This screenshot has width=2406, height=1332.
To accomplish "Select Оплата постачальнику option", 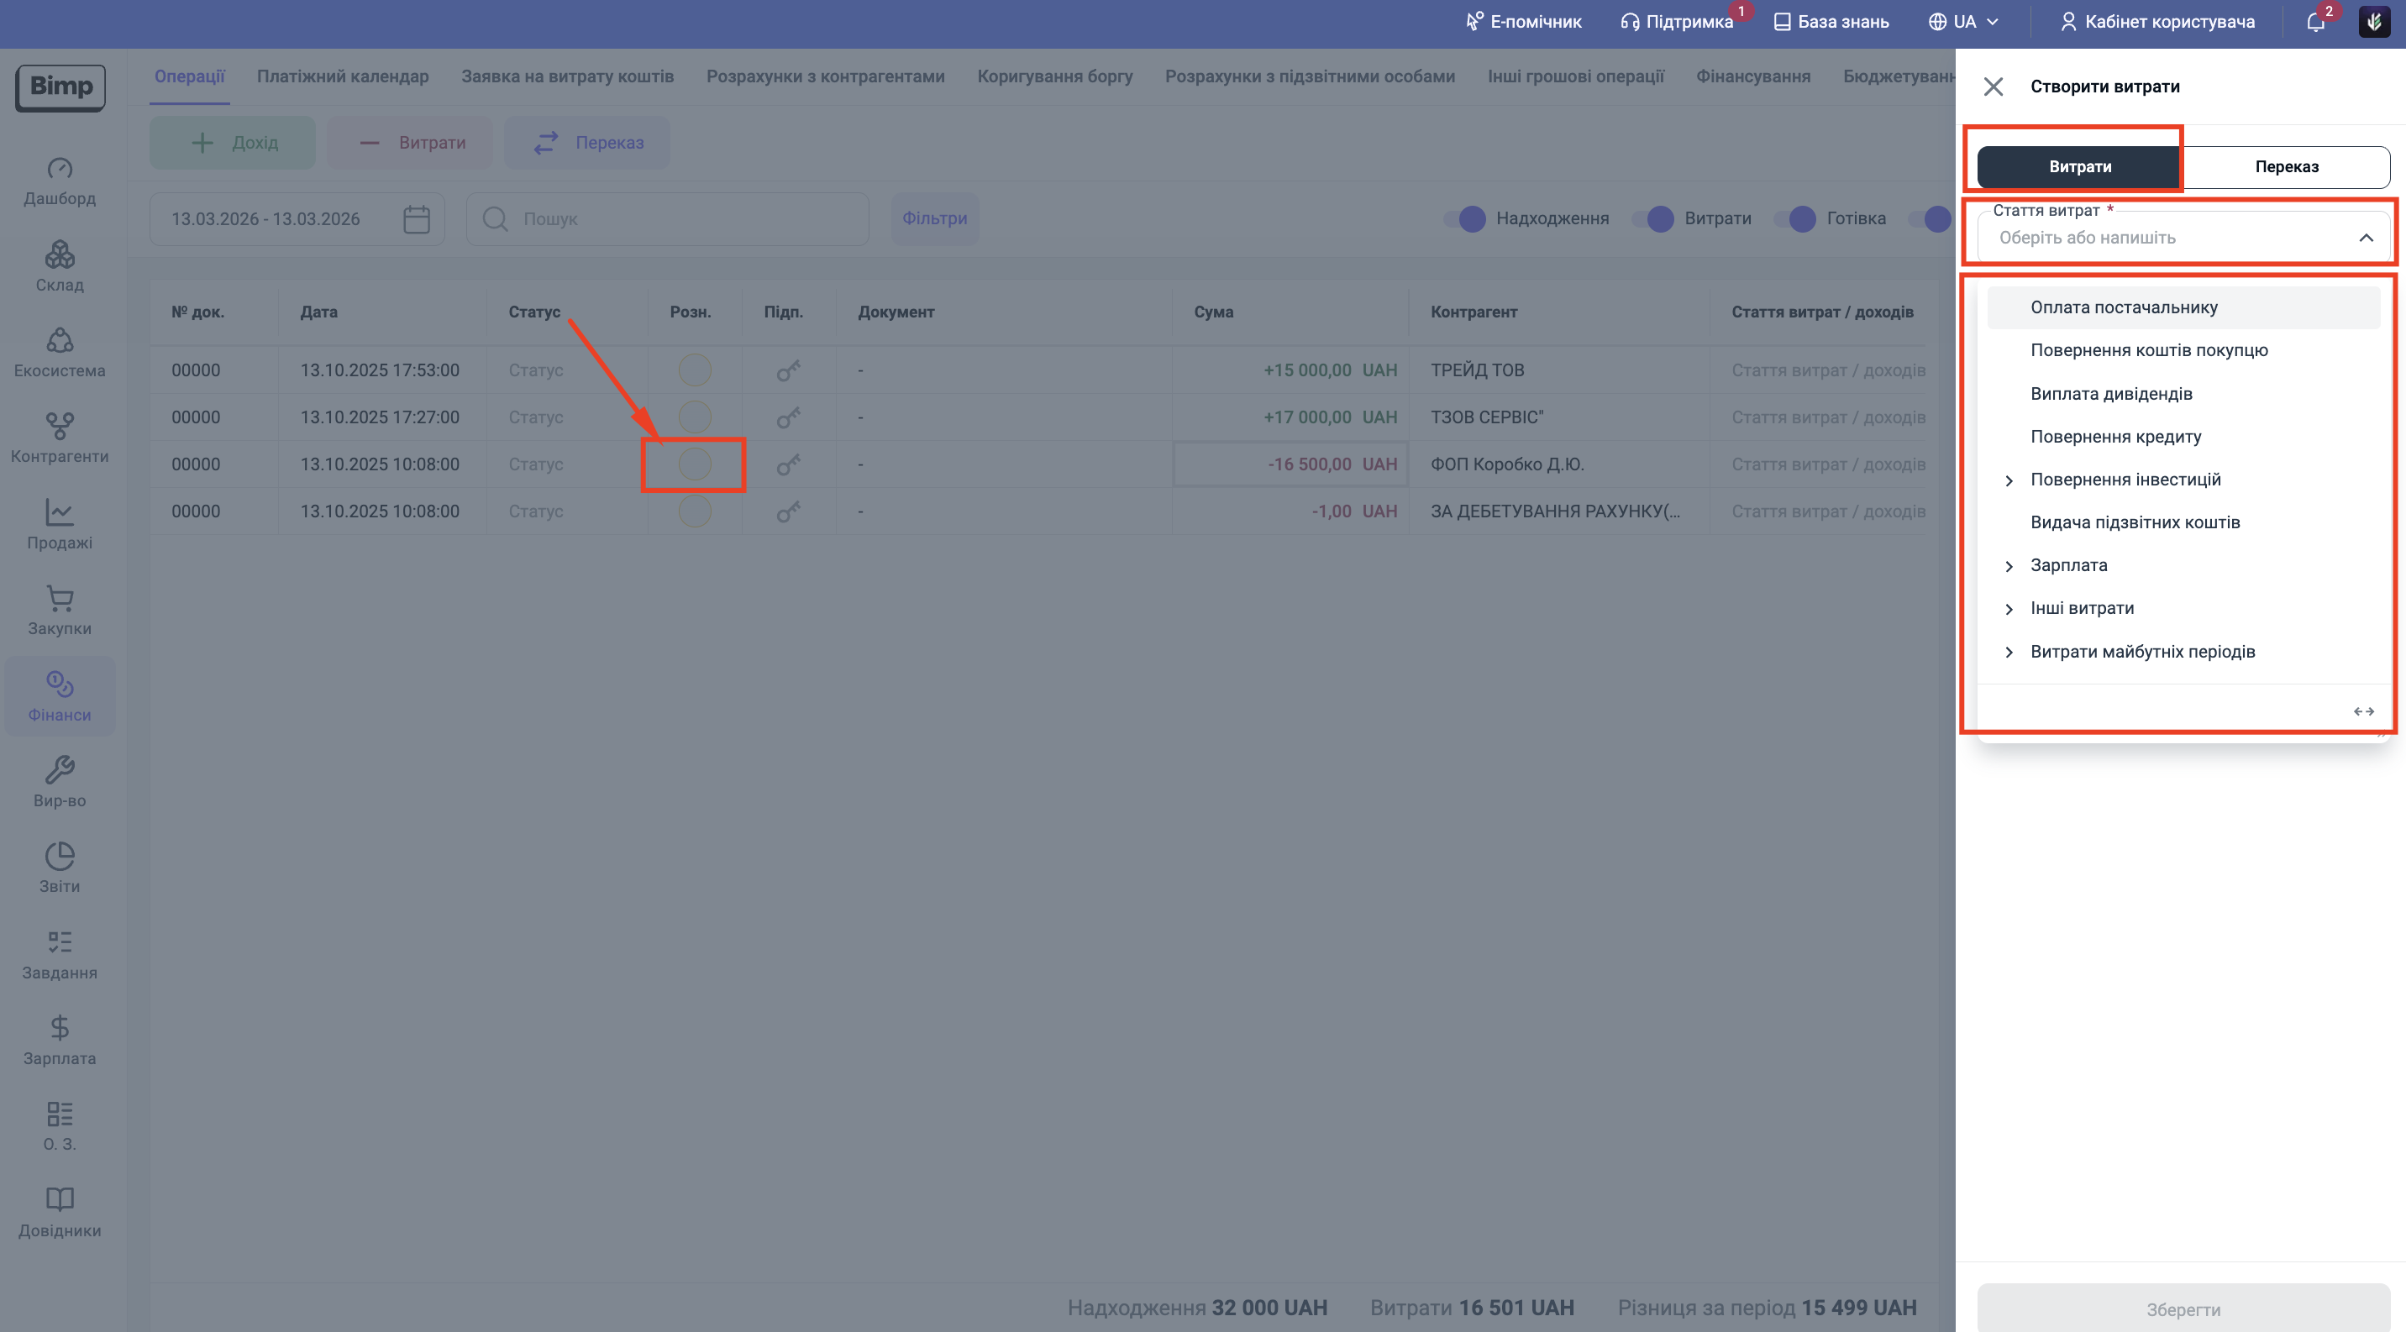I will pos(2123,308).
